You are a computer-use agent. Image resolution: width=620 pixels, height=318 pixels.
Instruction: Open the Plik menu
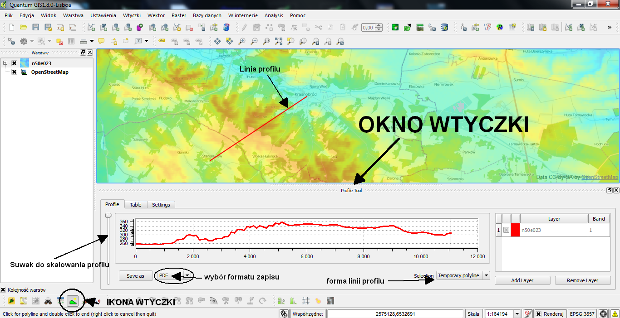pyautogui.click(x=9, y=15)
